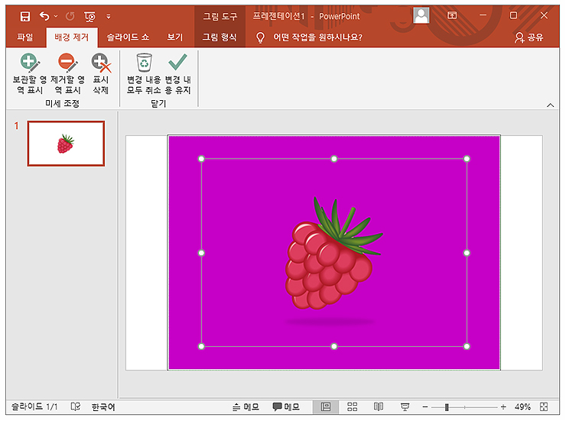Click the user account avatar
The image size is (566, 421).
click(x=421, y=15)
